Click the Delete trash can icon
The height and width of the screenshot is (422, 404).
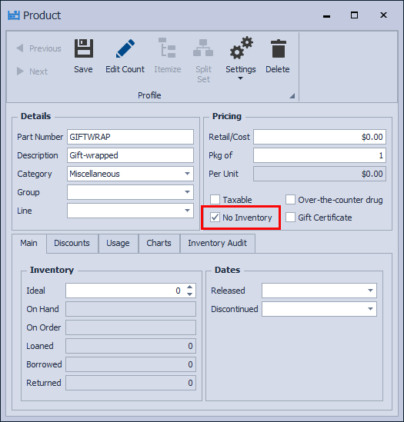pos(278,48)
